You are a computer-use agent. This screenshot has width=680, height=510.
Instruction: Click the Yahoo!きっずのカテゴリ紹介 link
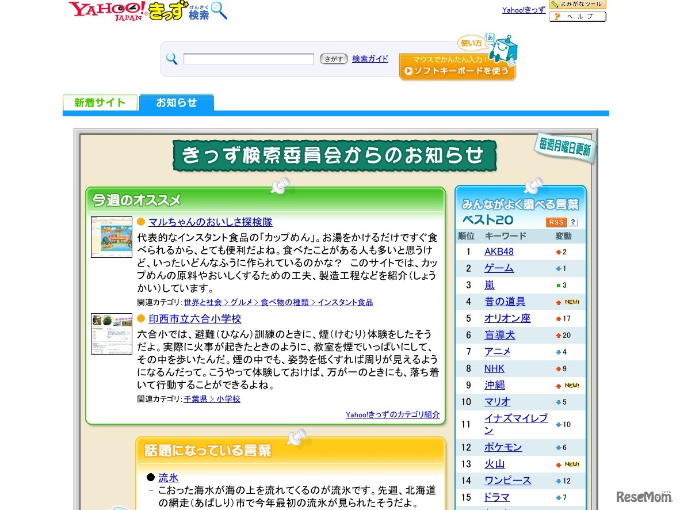point(392,414)
